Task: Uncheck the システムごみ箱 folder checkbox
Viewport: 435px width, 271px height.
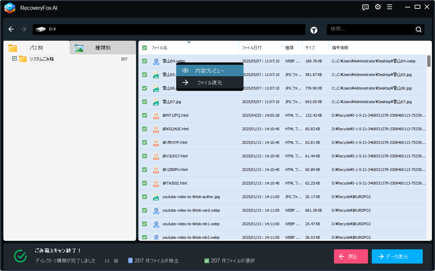Action: pos(14,59)
